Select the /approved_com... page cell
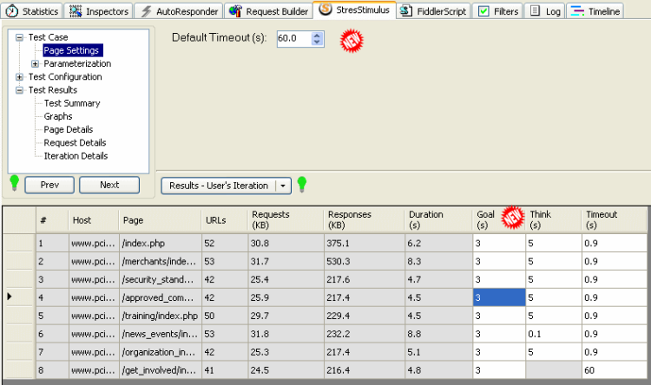Image resolution: width=651 pixels, height=385 pixels. tap(161, 298)
